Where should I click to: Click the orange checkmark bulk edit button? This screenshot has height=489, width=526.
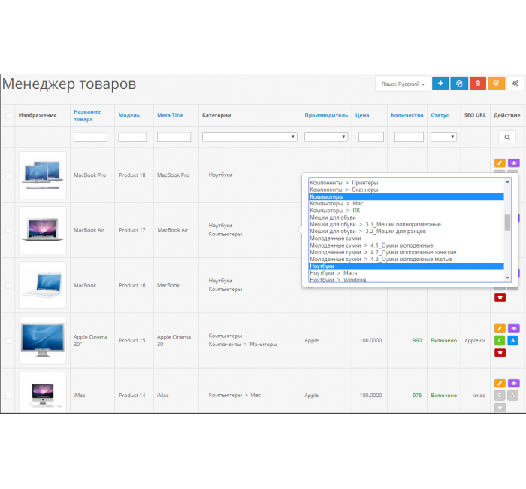click(496, 84)
